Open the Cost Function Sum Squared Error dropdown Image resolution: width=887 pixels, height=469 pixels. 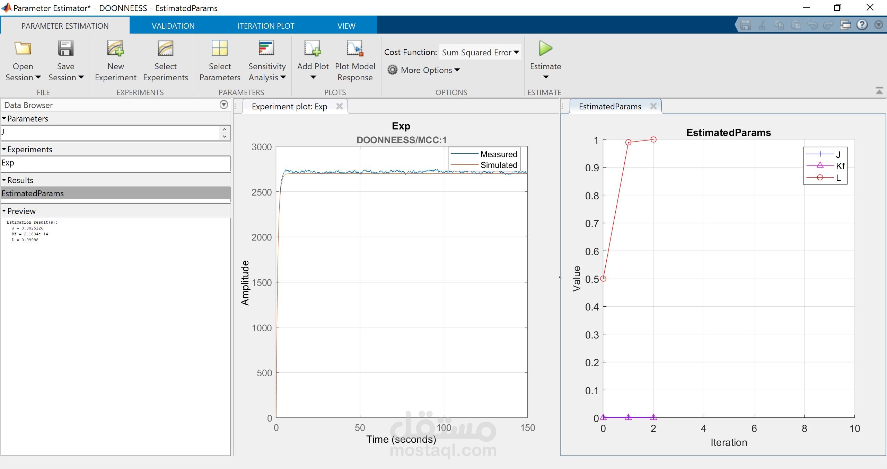480,52
